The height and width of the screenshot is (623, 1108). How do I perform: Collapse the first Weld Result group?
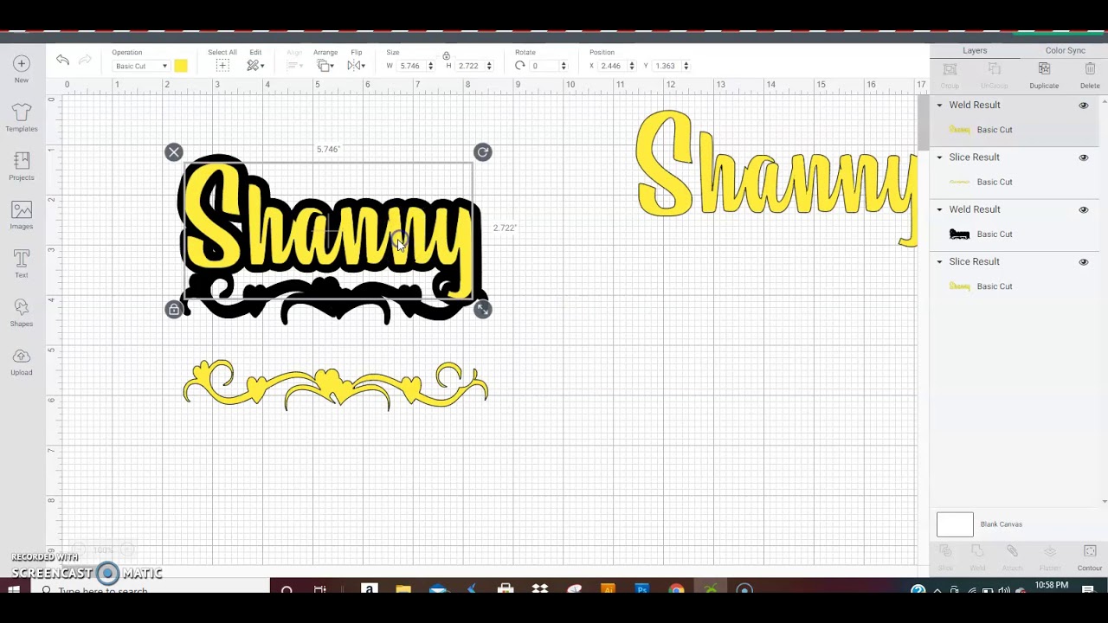pos(939,106)
